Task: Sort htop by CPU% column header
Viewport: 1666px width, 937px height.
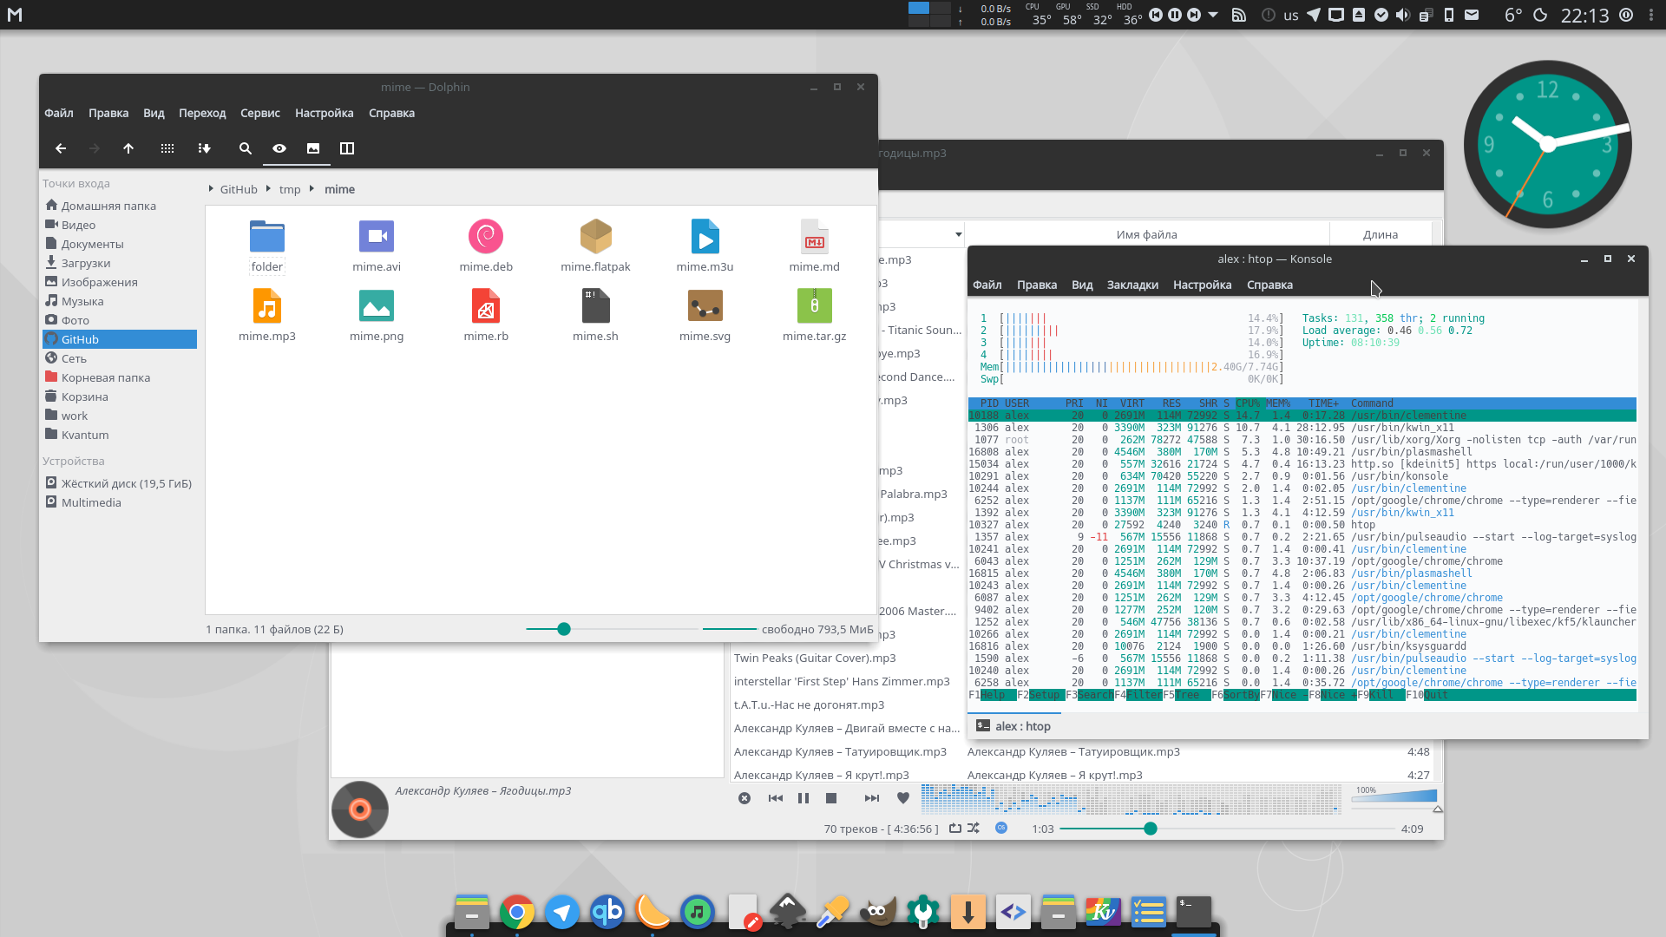Action: (1248, 403)
